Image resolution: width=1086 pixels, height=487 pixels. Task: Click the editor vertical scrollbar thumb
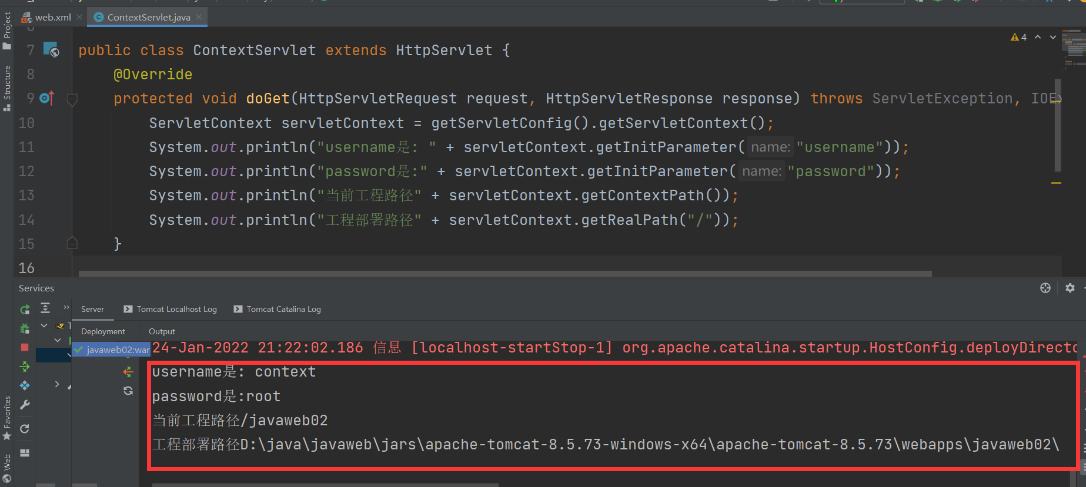click(x=1058, y=125)
